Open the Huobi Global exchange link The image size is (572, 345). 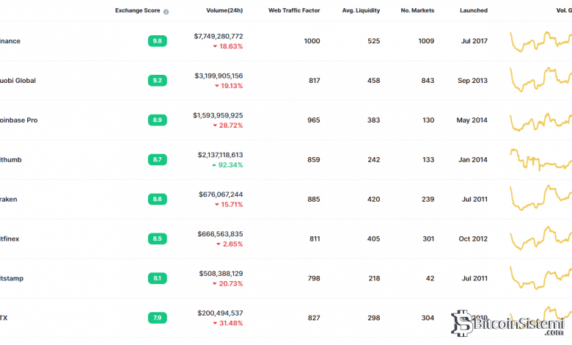18,81
